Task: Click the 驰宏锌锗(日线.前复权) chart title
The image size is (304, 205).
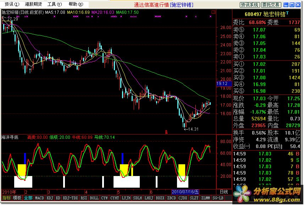Action: click(23, 12)
